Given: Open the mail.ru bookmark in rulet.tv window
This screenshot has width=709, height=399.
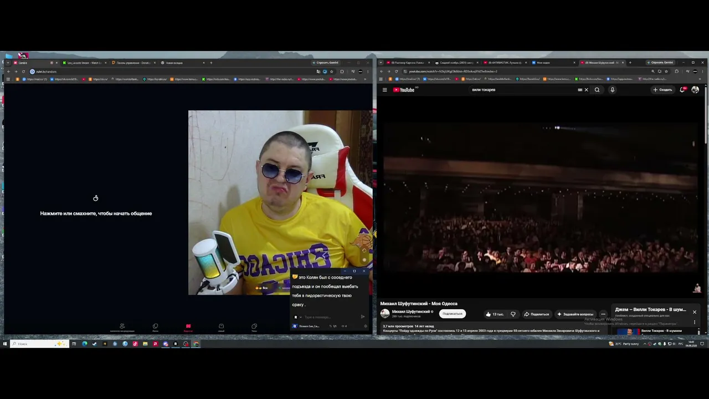Looking at the screenshot, I should click(x=35, y=79).
